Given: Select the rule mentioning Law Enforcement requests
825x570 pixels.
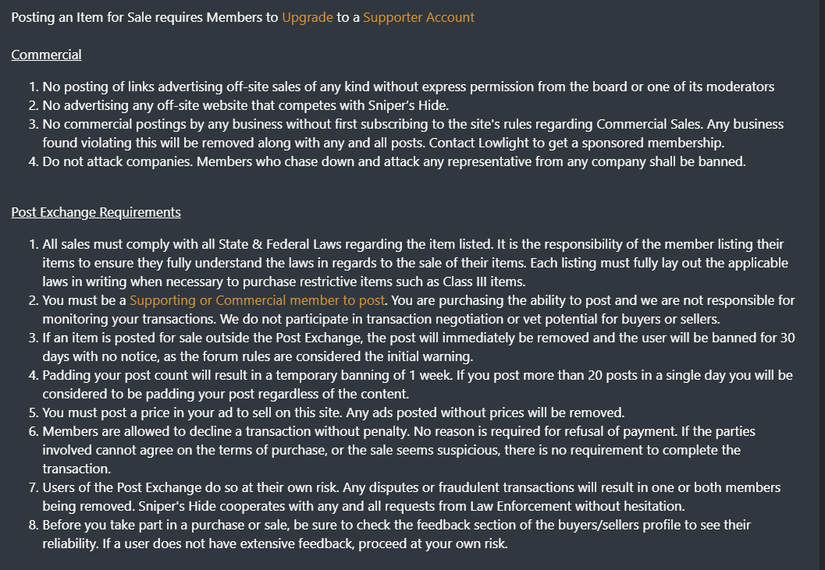Looking at the screenshot, I should point(411,497).
